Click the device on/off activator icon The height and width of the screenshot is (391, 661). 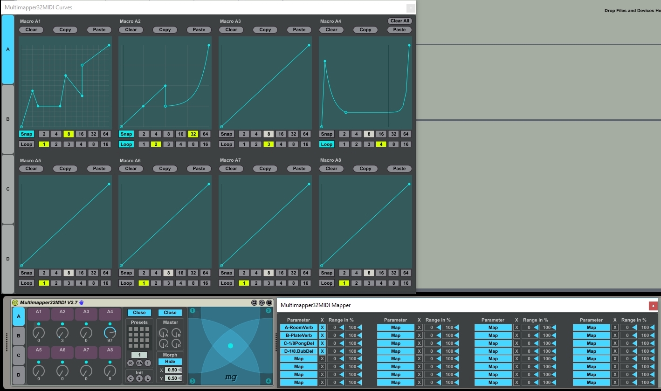coord(15,302)
